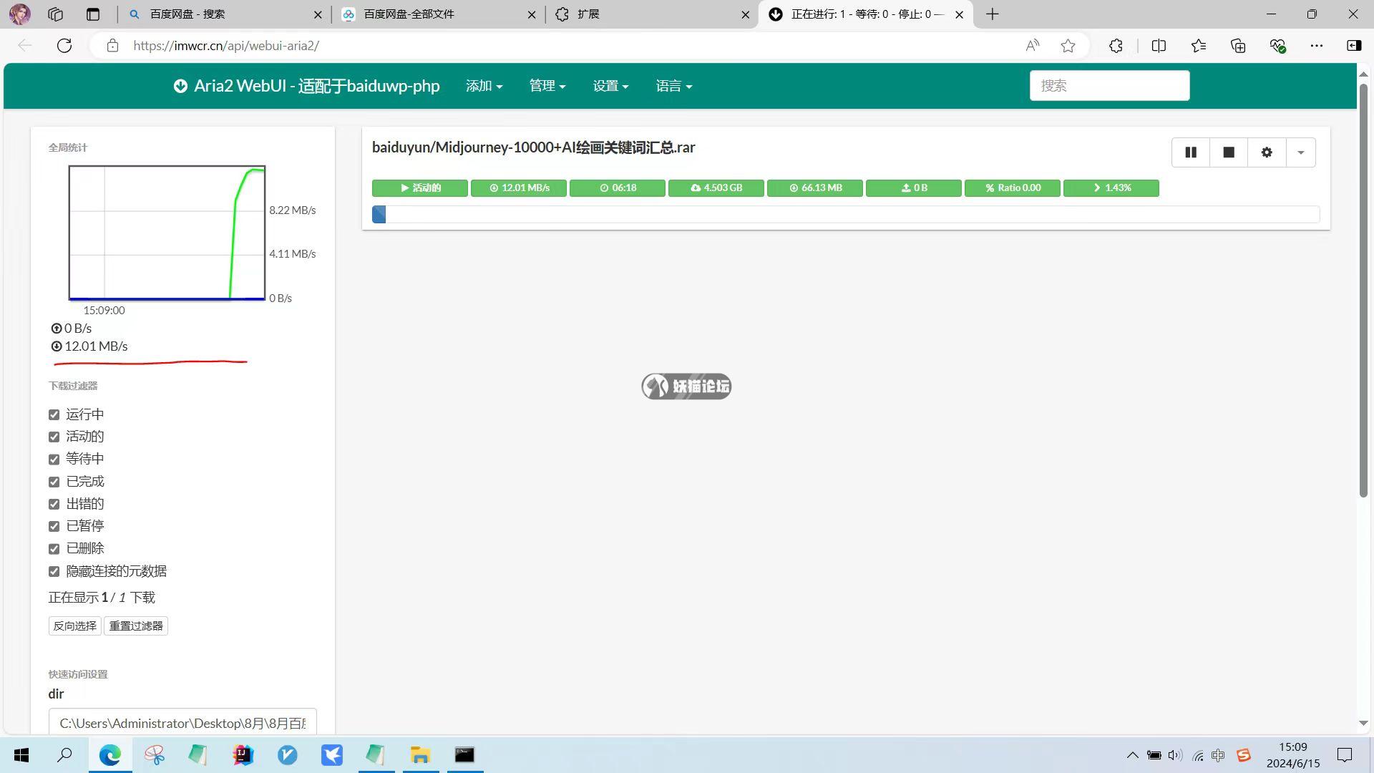Open the volume tray icon
1374x773 pixels.
click(x=1175, y=755)
